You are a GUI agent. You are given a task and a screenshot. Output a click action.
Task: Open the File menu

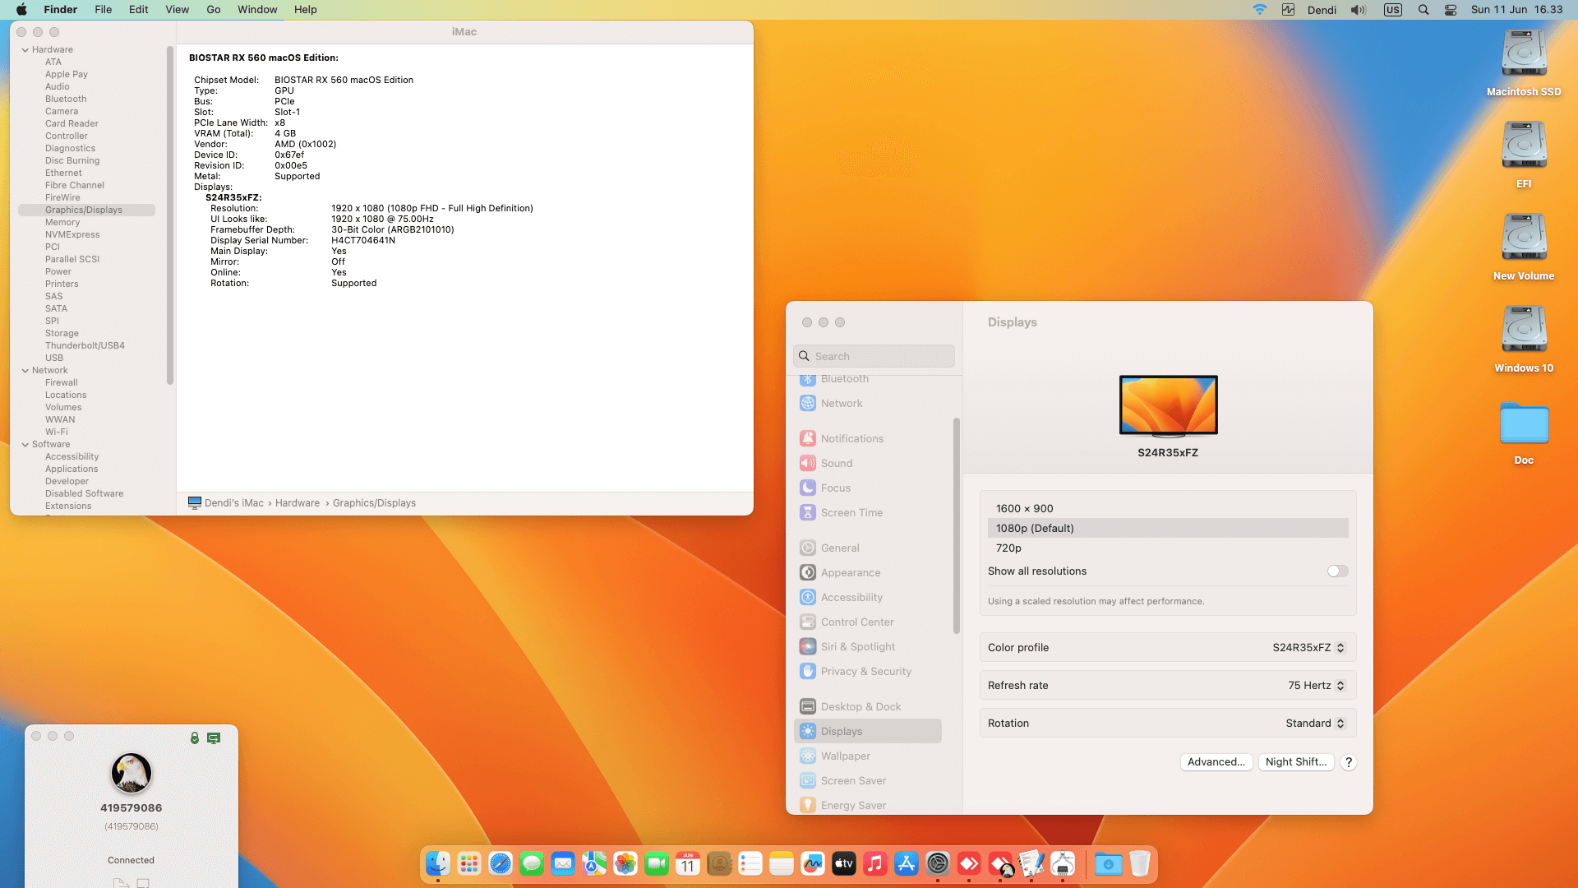(103, 10)
